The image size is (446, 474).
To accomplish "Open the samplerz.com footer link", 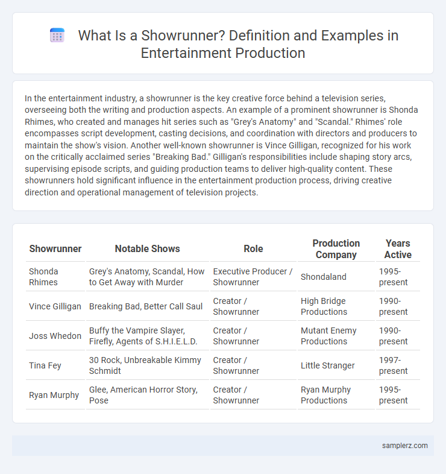I will tap(404, 445).
